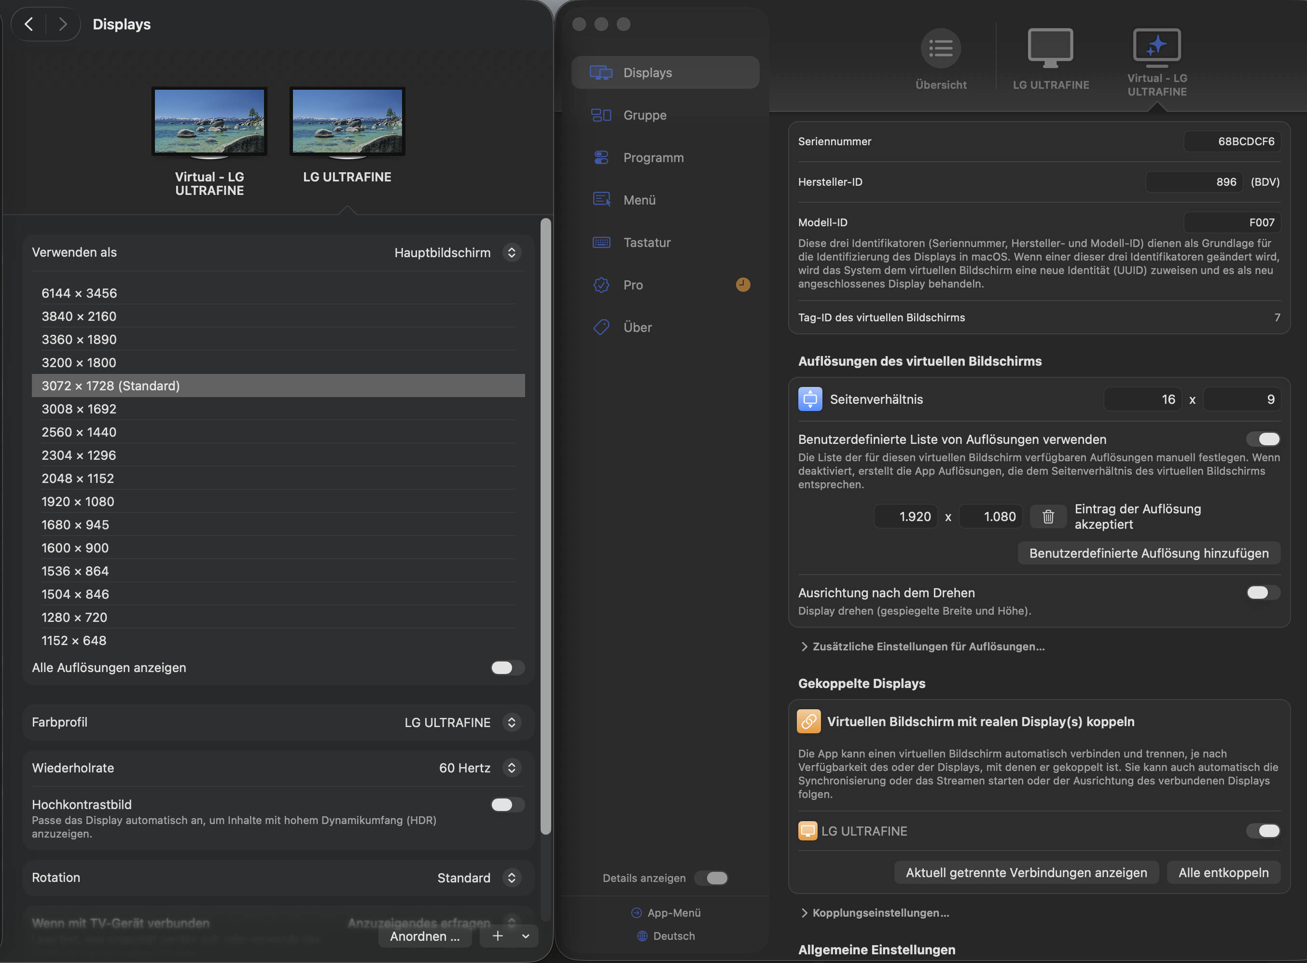Click the Programm sidebar icon
Screen dimensions: 1307x963
tap(601, 157)
